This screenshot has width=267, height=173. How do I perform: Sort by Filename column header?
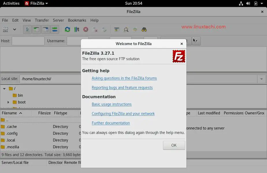(x=16, y=113)
